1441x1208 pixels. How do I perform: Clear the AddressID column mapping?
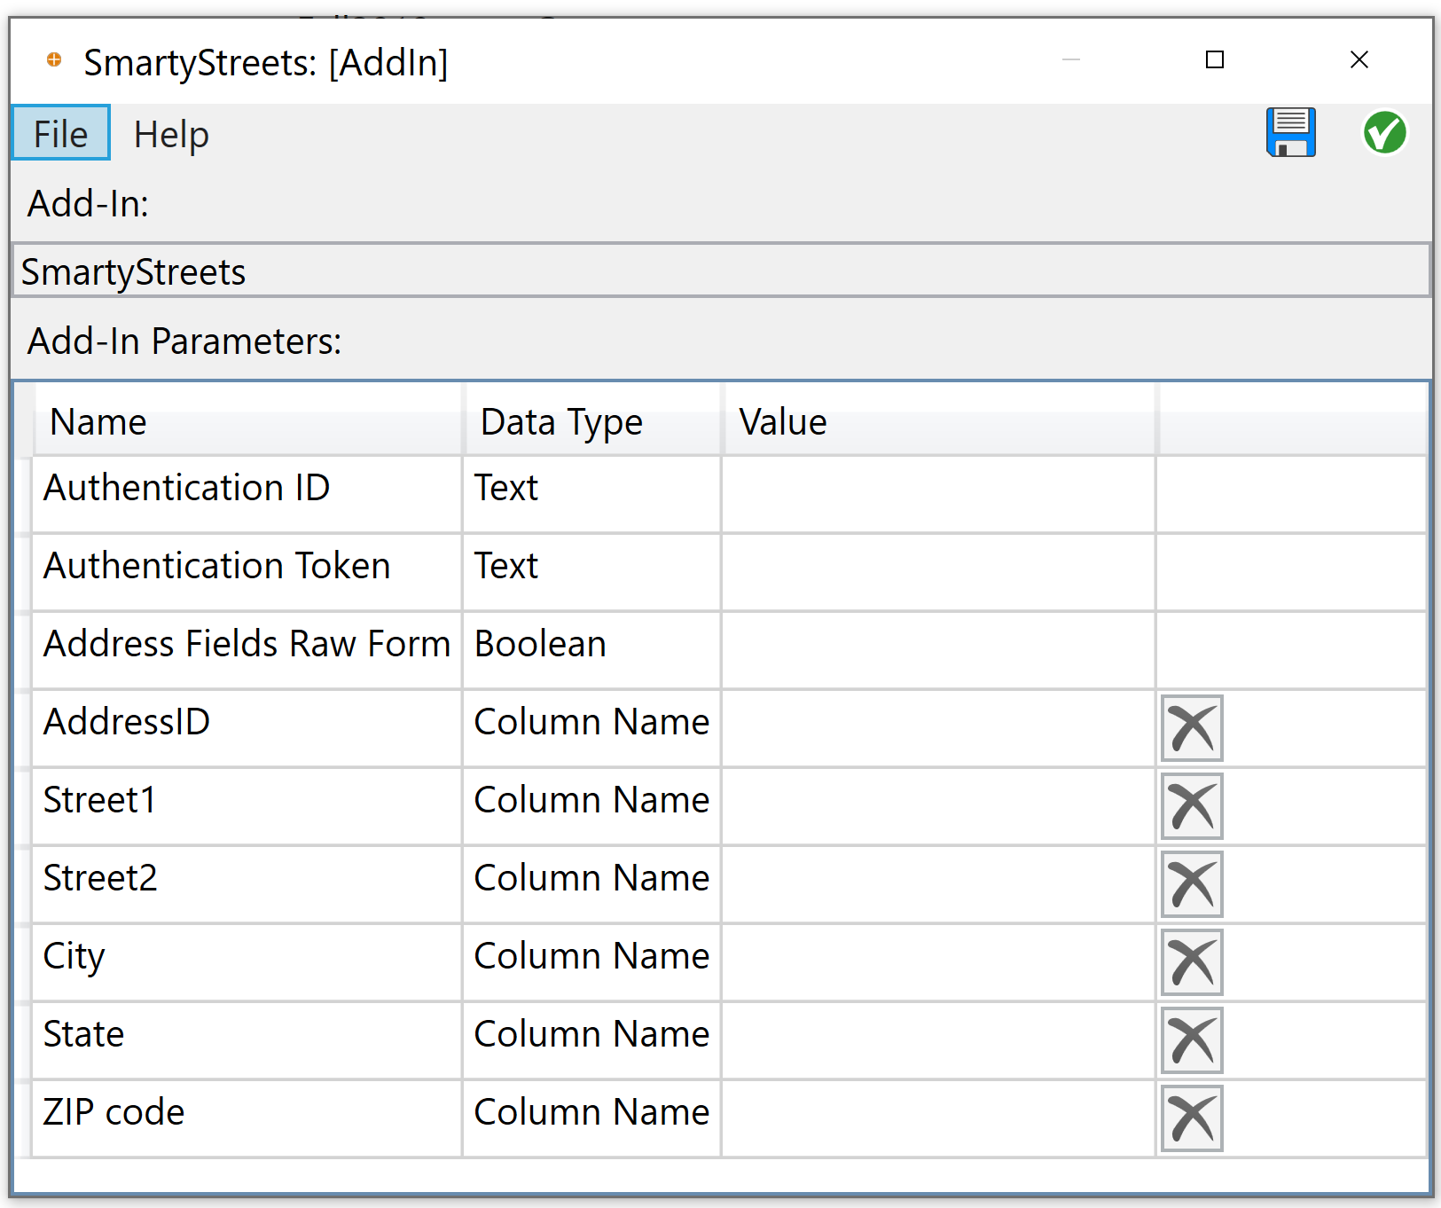click(x=1191, y=728)
